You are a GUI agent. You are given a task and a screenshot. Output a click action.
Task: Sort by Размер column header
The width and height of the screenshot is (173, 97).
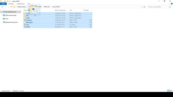coord(86,10)
